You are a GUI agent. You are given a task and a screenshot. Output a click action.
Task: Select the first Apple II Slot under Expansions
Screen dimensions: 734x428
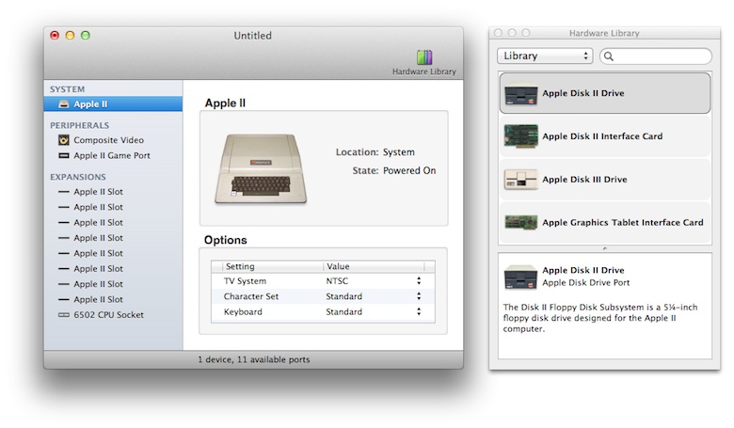coord(113,192)
